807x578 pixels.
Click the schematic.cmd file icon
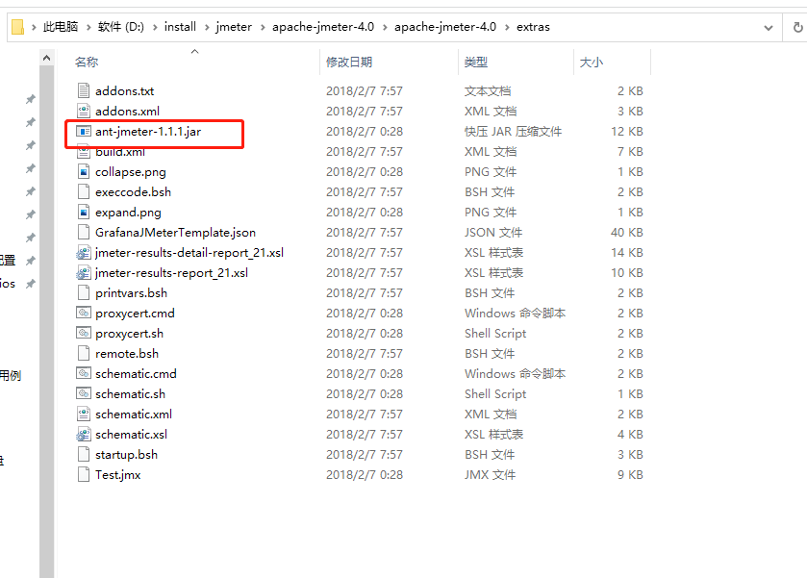pyautogui.click(x=84, y=373)
